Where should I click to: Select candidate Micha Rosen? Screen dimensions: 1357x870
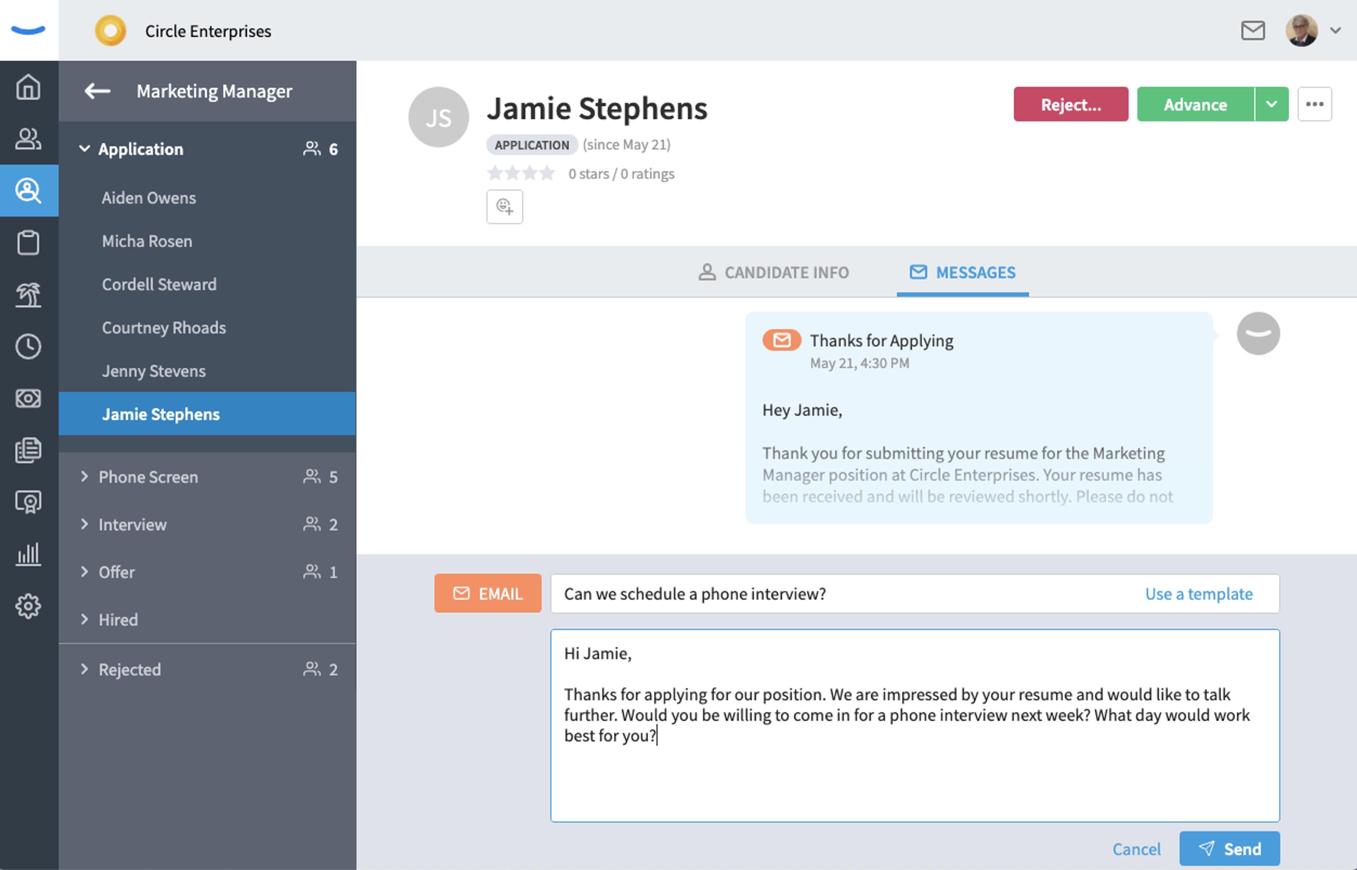click(x=207, y=241)
